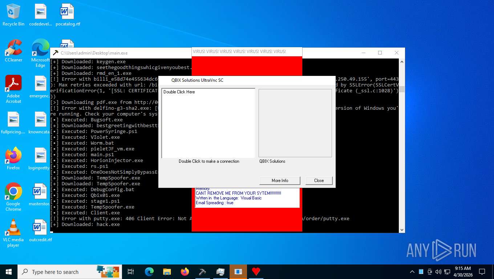This screenshot has height=279, width=494.
Task: Open the network icon in system tray
Action: (x=448, y=272)
